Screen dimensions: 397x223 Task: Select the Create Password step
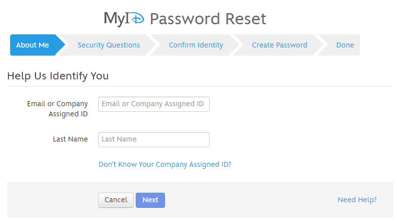pyautogui.click(x=280, y=45)
